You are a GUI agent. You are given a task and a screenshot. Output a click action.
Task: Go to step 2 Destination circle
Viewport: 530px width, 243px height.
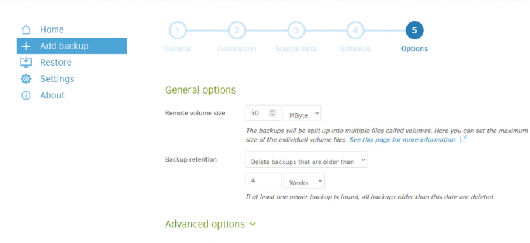click(x=236, y=30)
